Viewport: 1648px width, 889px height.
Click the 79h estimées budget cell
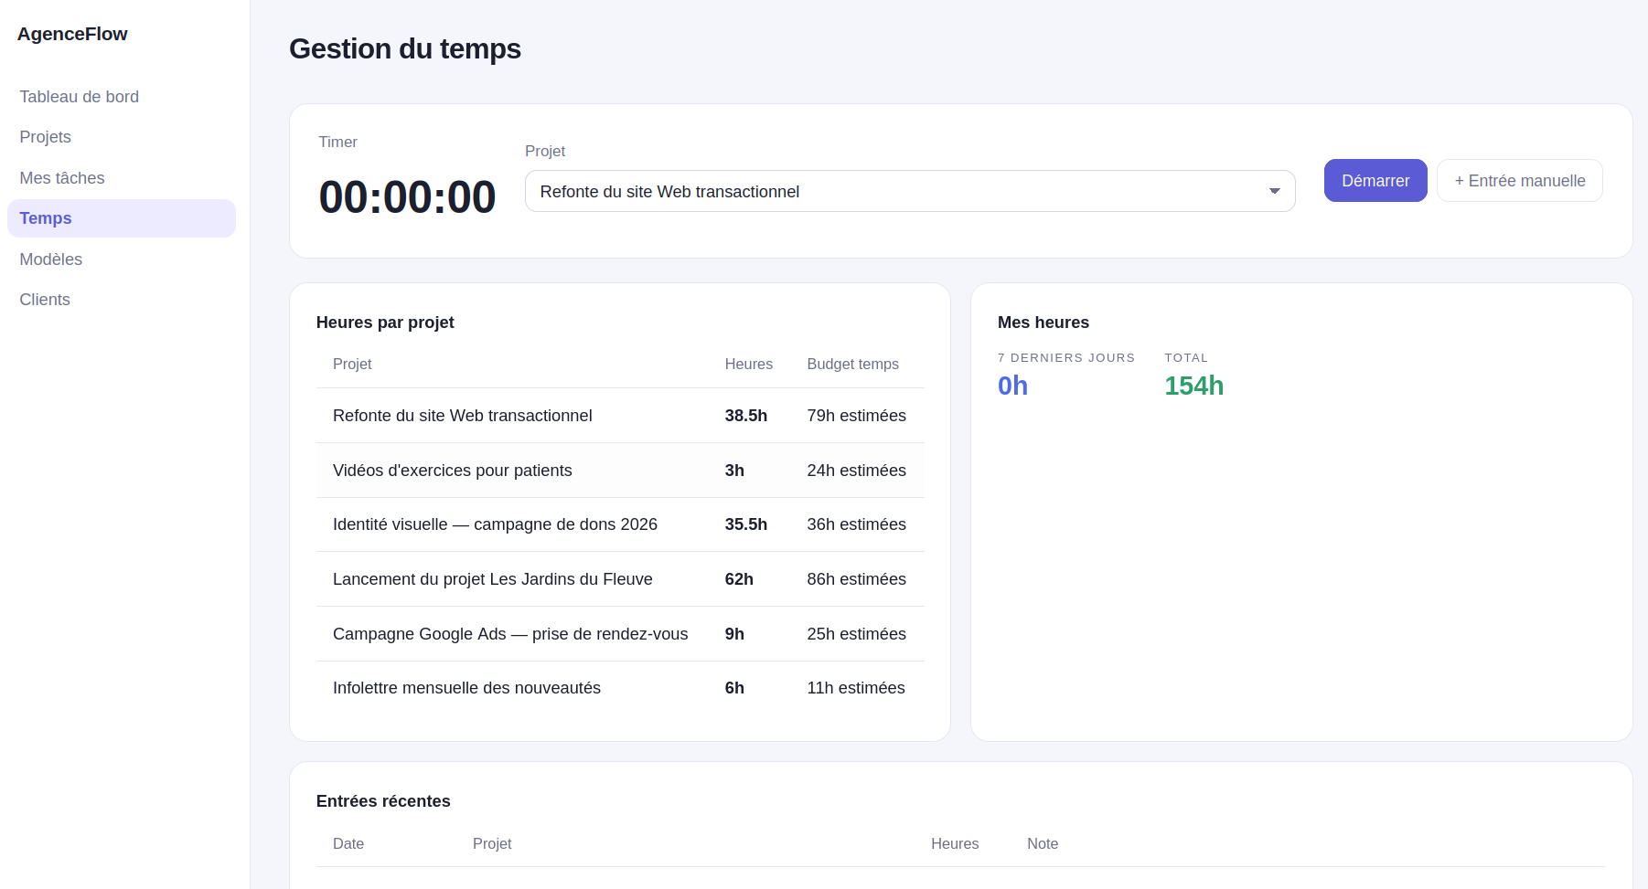tap(857, 416)
